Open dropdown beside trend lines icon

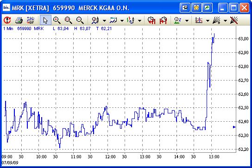(225, 20)
